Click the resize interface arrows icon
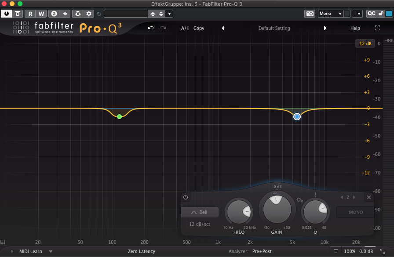The height and width of the screenshot is (257, 394). point(382,251)
